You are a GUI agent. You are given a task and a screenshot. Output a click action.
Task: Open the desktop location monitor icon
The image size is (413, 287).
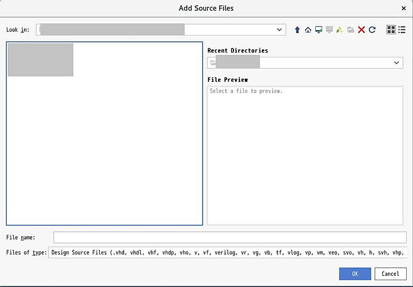click(319, 30)
